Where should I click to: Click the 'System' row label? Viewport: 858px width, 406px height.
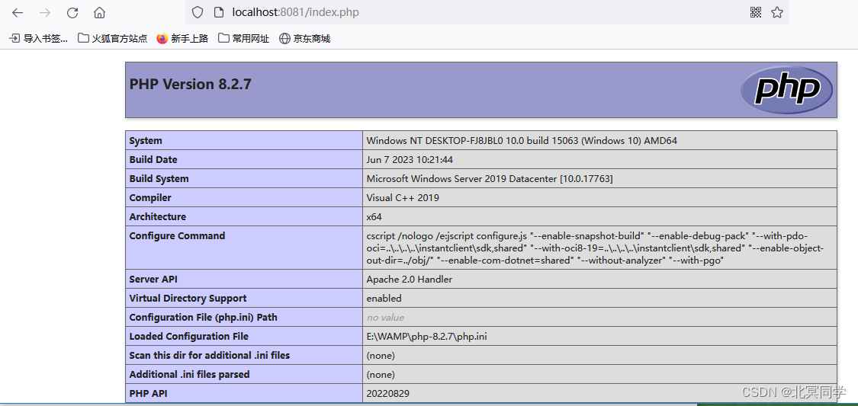tap(146, 140)
